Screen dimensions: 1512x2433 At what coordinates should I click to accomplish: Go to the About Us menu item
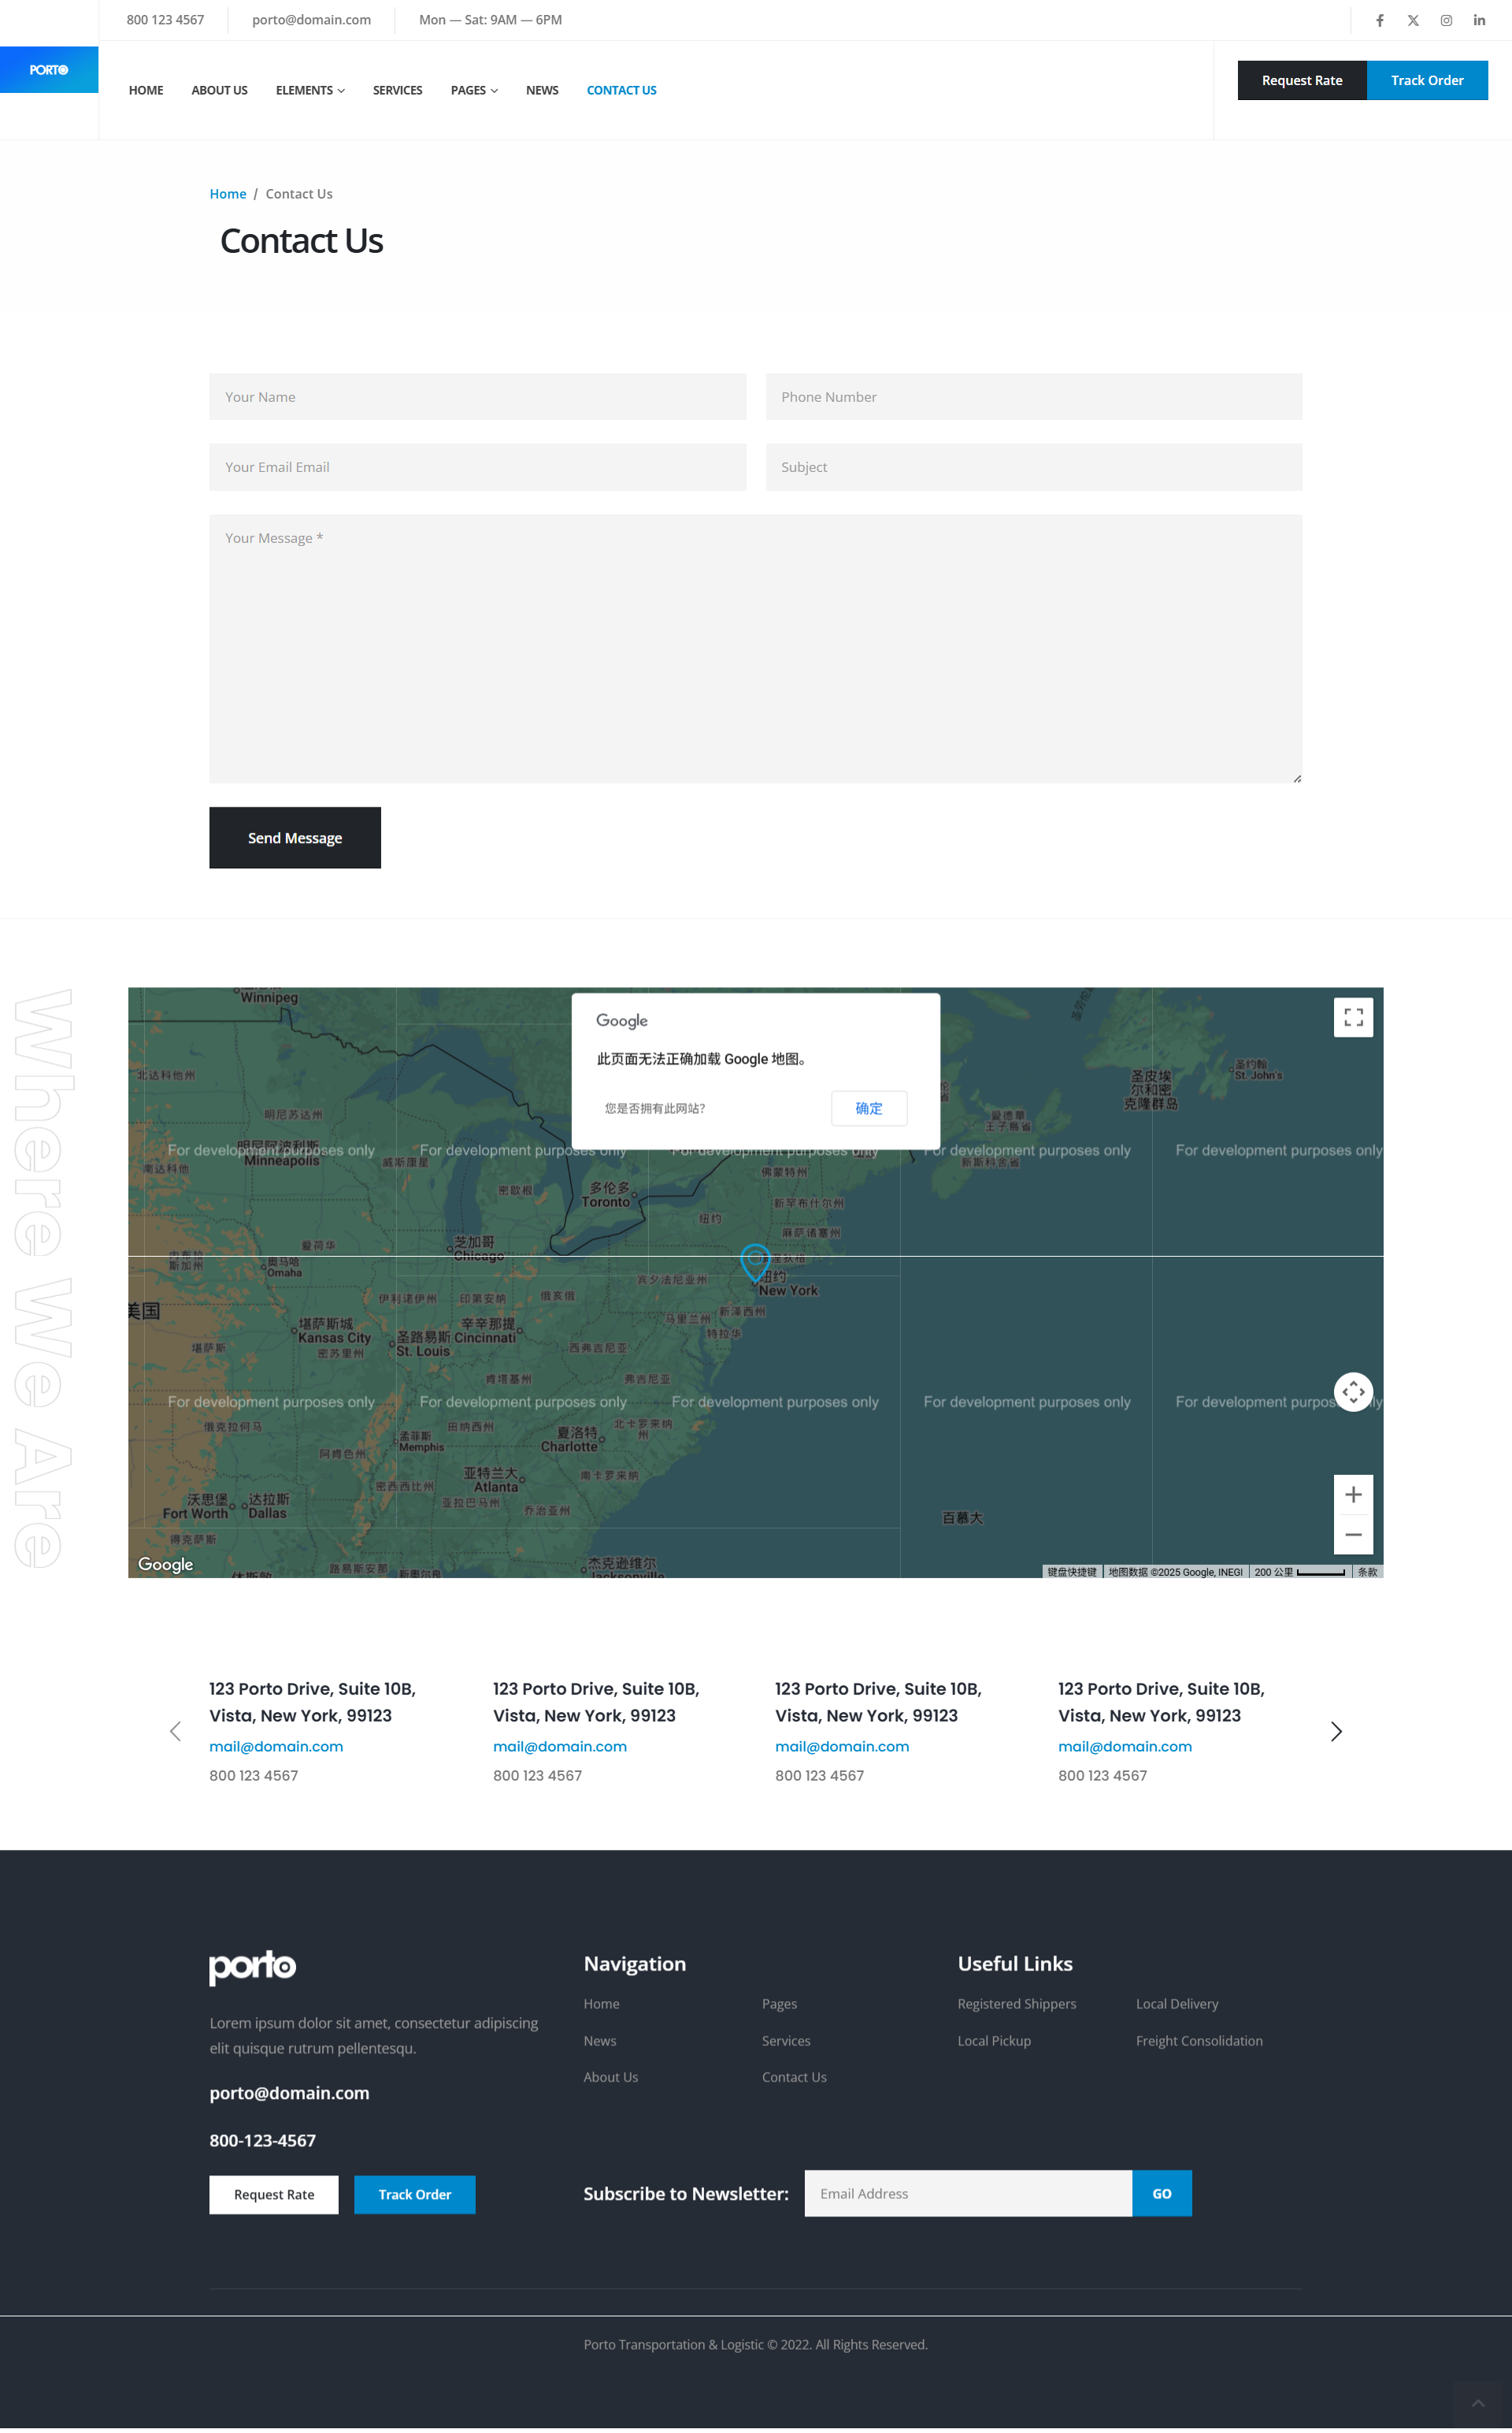(219, 90)
